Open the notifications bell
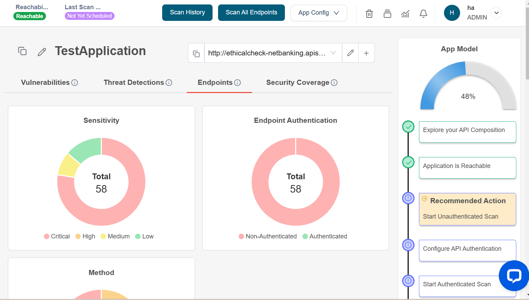The width and height of the screenshot is (529, 300). [x=423, y=14]
